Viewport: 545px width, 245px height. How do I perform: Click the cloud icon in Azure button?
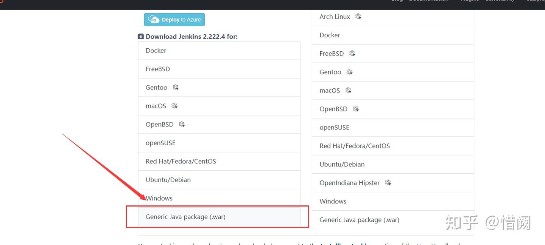click(x=153, y=20)
